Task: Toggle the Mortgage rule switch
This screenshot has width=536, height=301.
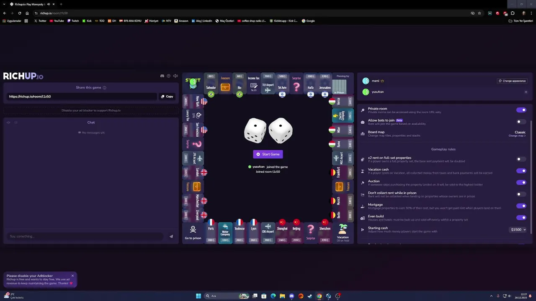Action: 521,206
